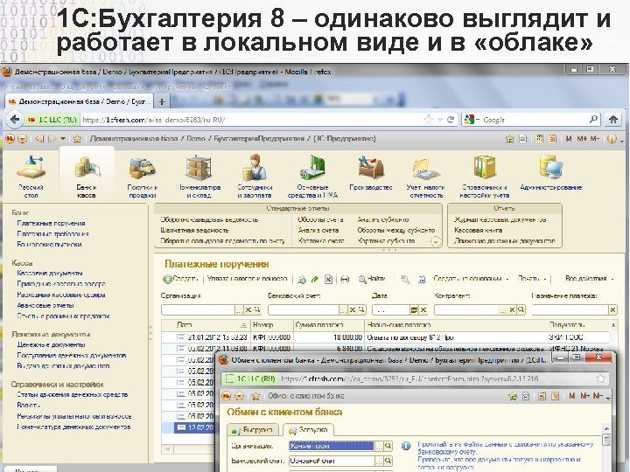The height and width of the screenshot is (472, 630).
Task: Open Журнал кассовых документов report
Action: pyautogui.click(x=500, y=219)
